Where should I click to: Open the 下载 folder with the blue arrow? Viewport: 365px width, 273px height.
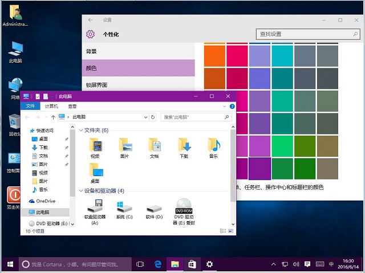click(x=184, y=145)
